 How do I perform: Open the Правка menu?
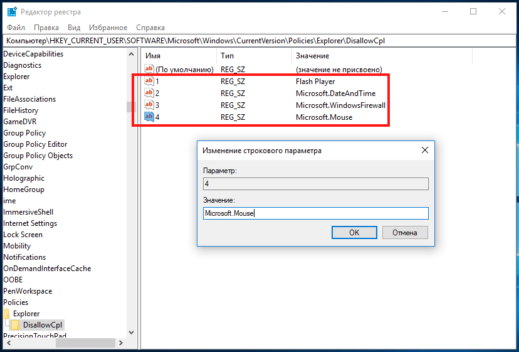(46, 28)
